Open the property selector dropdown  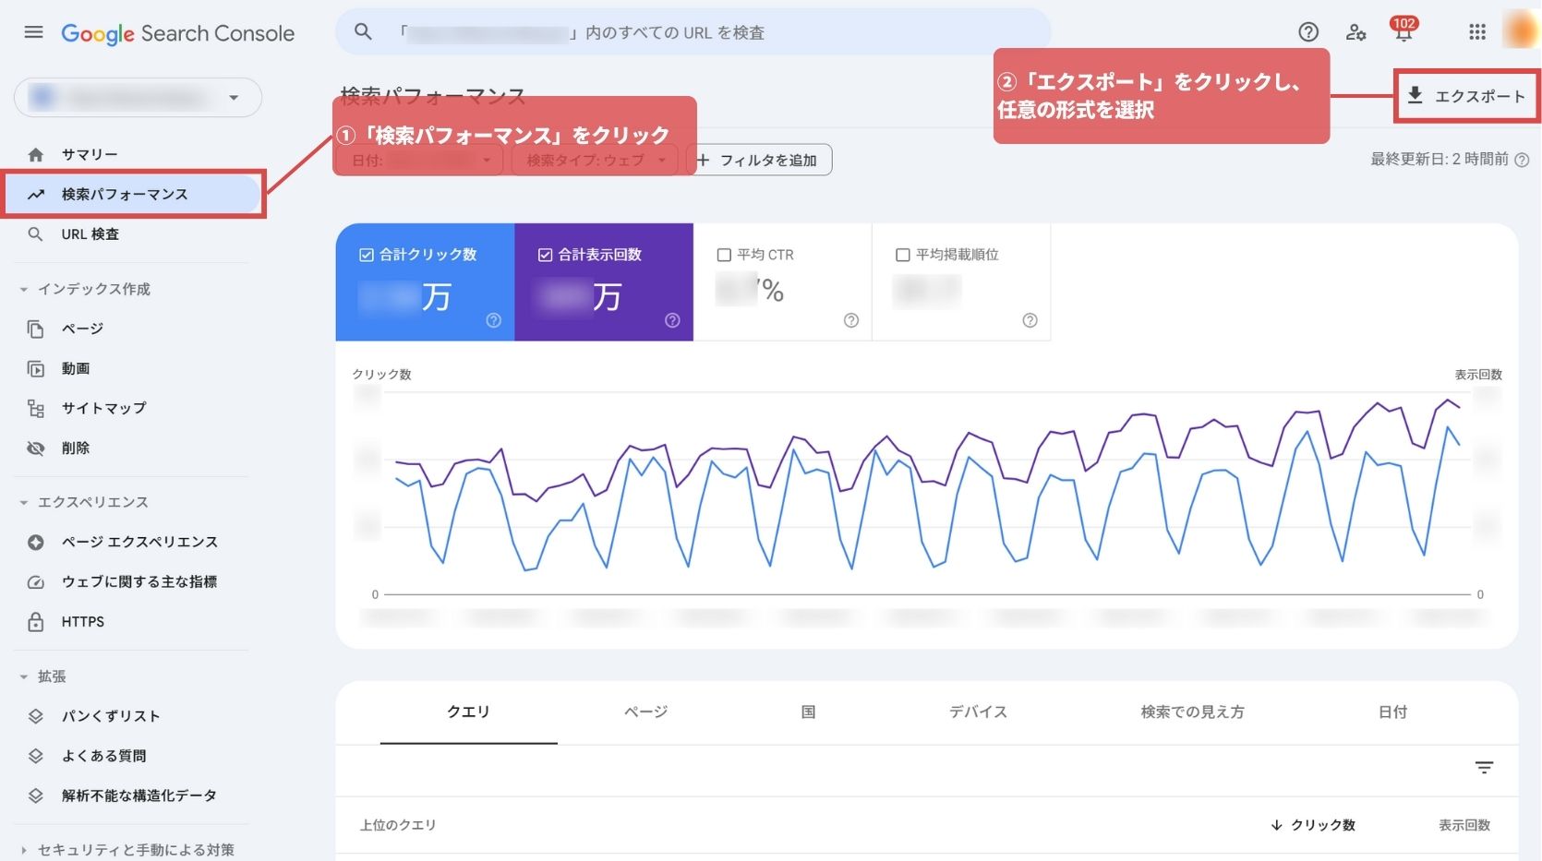(x=139, y=97)
